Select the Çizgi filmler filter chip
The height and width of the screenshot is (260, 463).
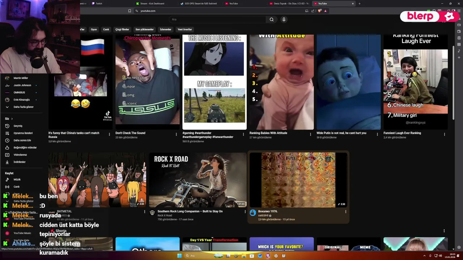pyautogui.click(x=122, y=29)
